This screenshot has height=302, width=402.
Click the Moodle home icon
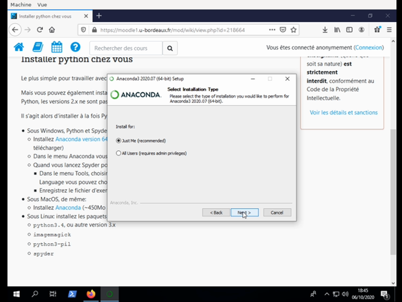click(x=18, y=47)
